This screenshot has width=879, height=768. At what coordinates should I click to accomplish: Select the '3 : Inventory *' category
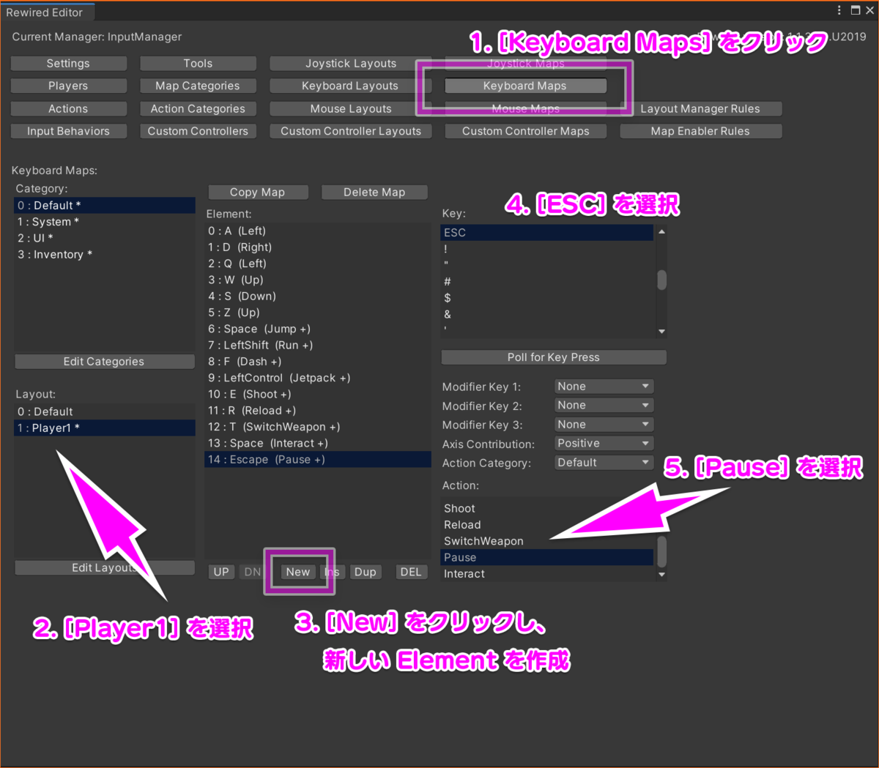coord(105,255)
